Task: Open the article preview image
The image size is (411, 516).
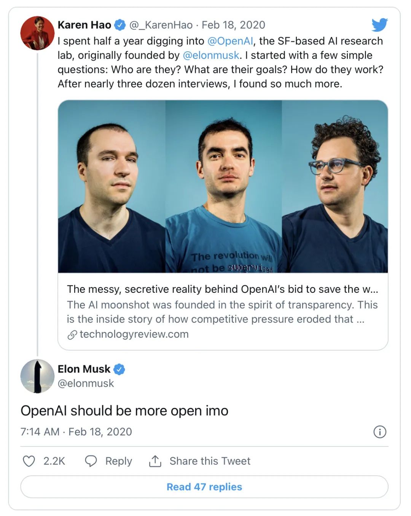Action: 223,186
